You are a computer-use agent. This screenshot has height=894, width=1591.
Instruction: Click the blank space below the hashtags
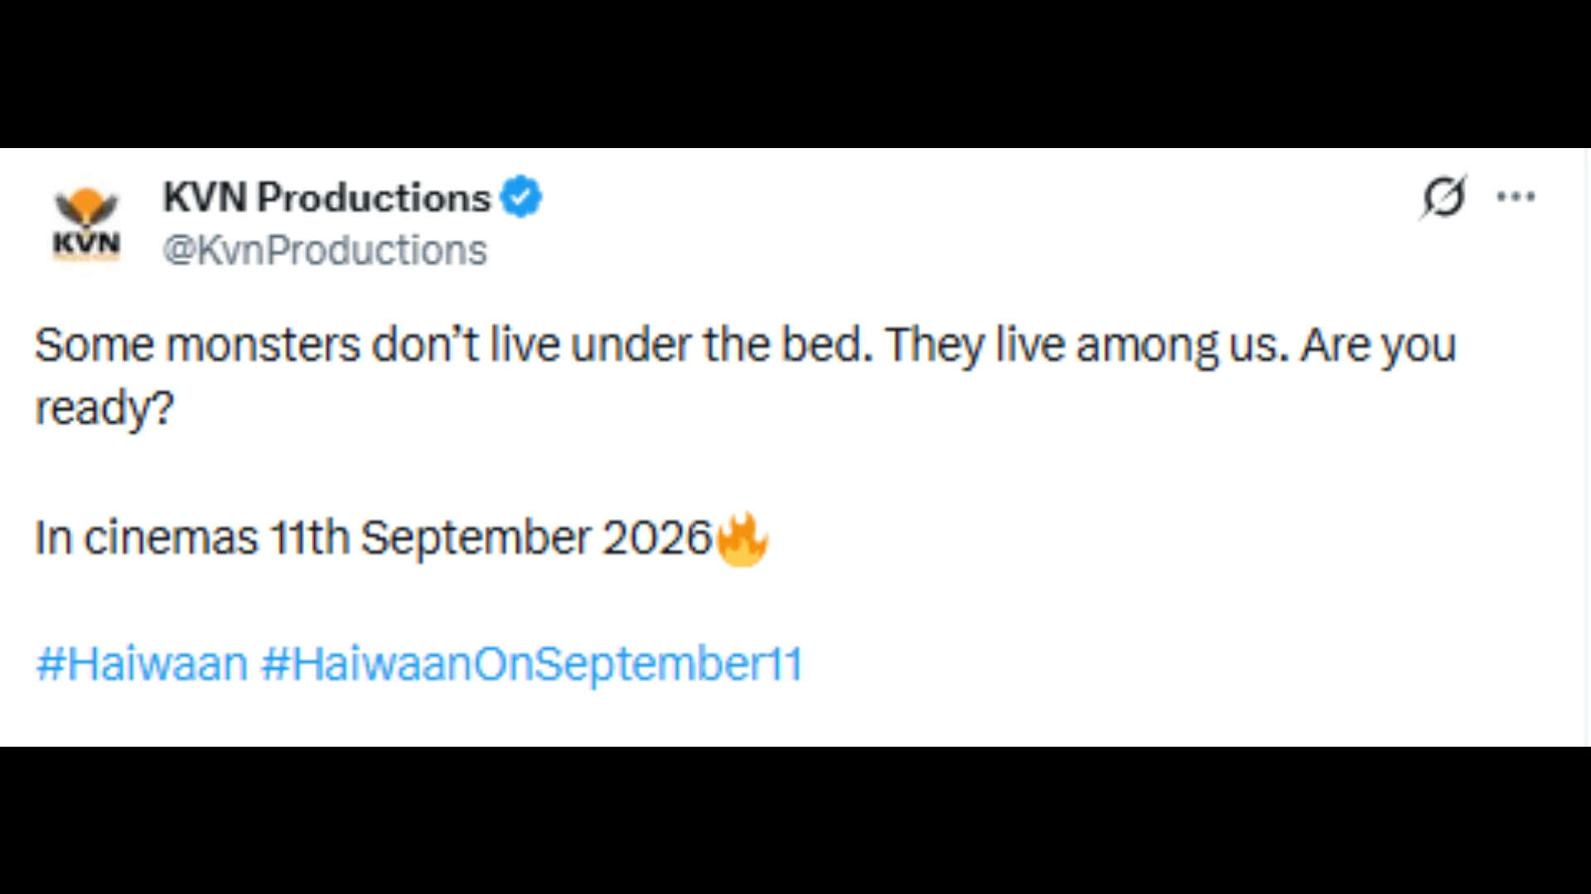795,719
